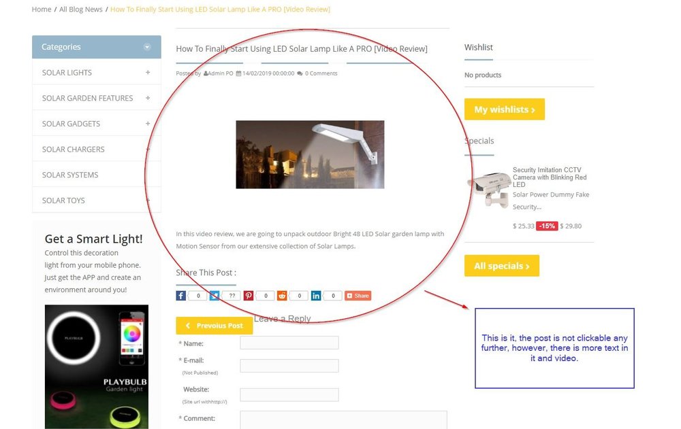
Task: Collapse the Categories panel with its chevron
Action: pyautogui.click(x=147, y=46)
